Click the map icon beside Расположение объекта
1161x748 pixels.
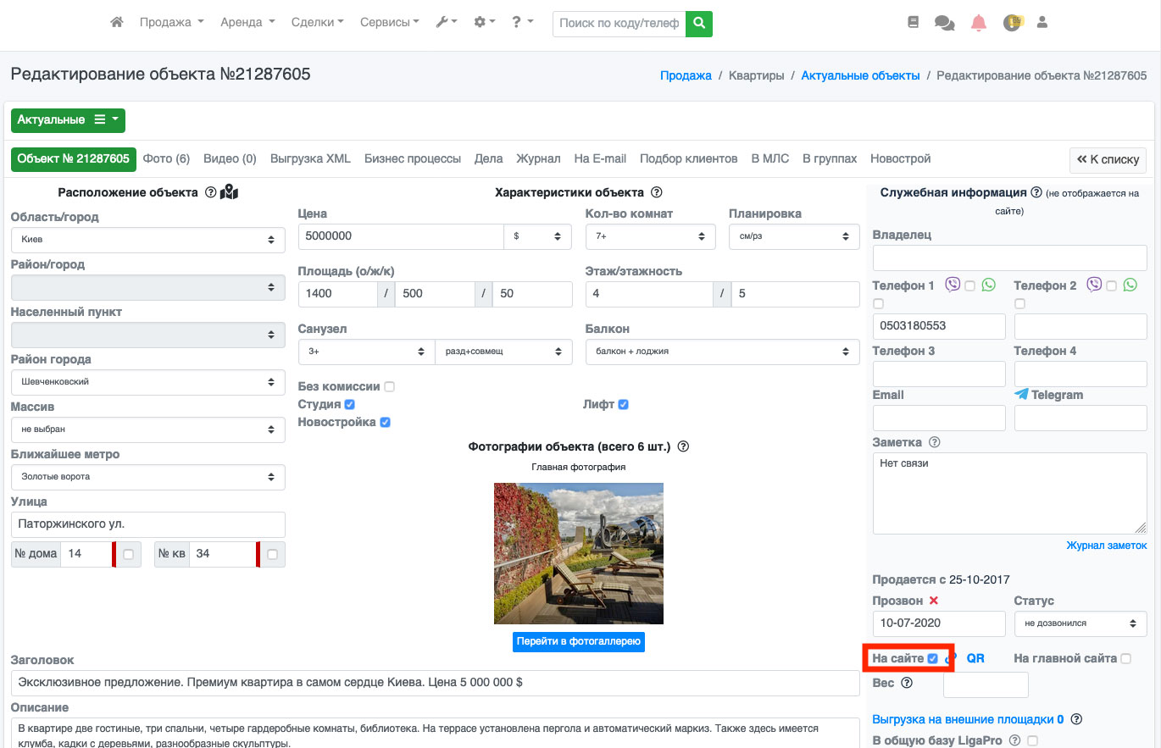229,193
